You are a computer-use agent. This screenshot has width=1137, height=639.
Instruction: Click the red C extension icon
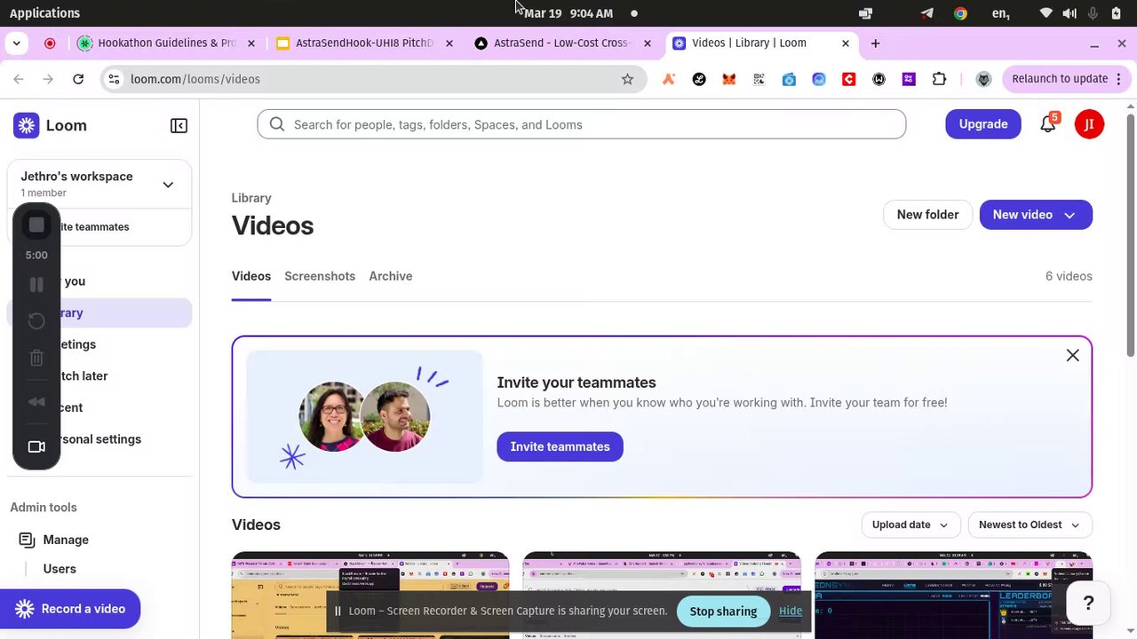[848, 79]
